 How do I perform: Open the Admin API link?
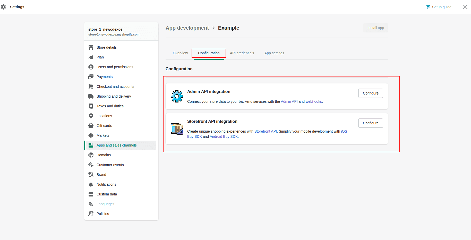coord(289,101)
